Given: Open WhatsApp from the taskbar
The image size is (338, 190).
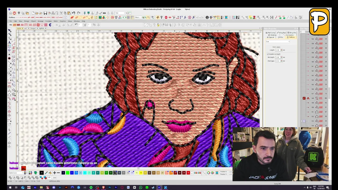Looking at the screenshot, I should tap(140, 188).
